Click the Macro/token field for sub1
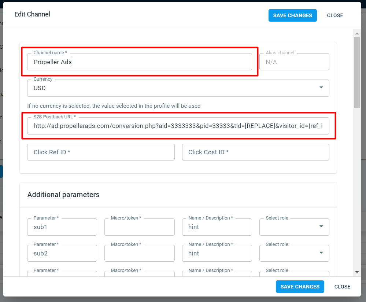This screenshot has height=302, width=366. [139, 227]
